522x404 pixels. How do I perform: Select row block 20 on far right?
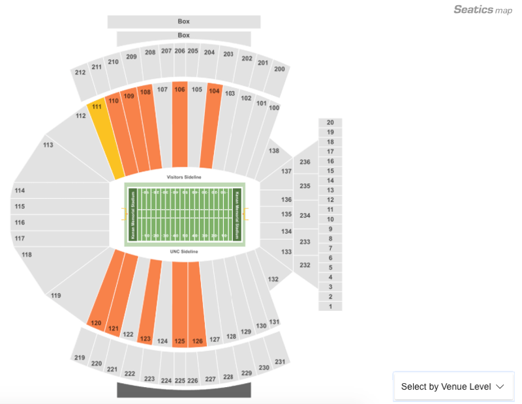(x=330, y=123)
